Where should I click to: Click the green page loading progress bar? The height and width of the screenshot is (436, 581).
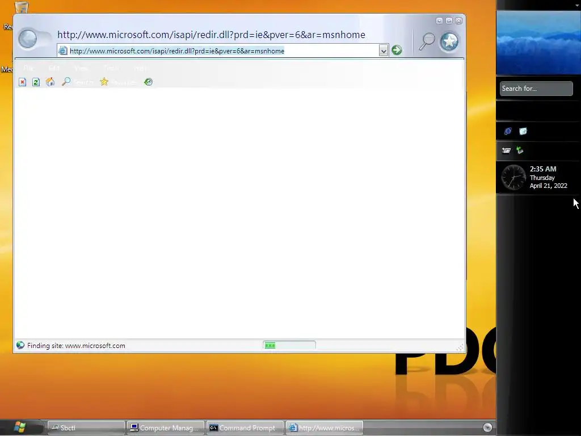289,346
